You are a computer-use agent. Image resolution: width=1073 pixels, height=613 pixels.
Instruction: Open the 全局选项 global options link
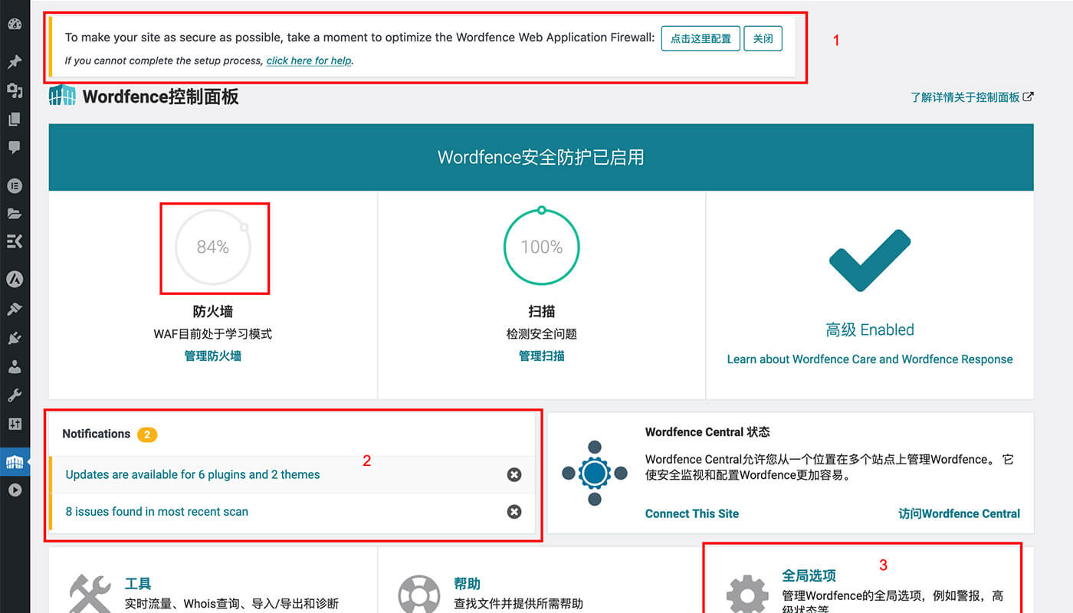(x=809, y=575)
